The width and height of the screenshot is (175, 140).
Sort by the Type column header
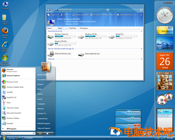pos(63,28)
